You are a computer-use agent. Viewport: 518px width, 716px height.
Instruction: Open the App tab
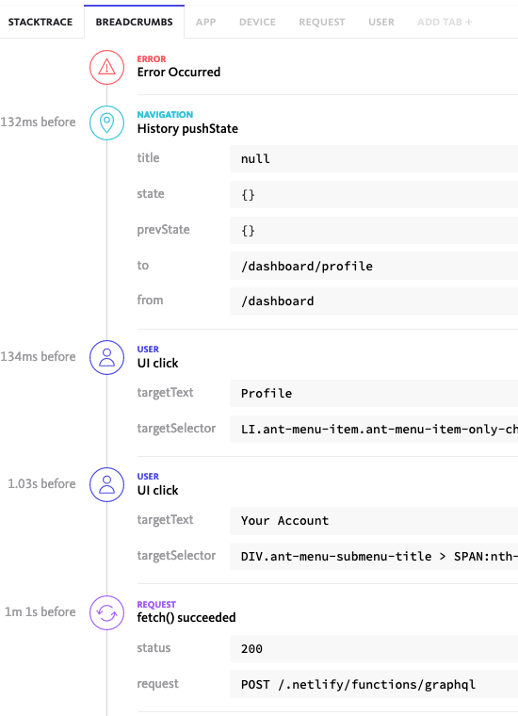point(206,22)
